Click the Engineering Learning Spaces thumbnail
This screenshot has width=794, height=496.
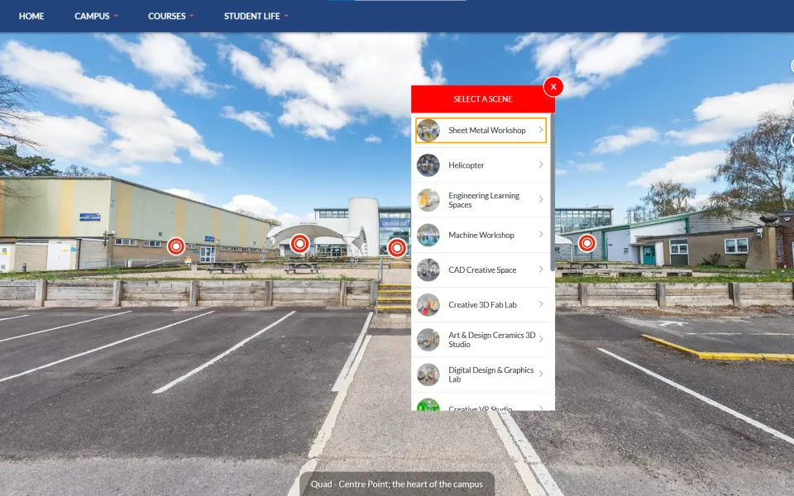[428, 200]
